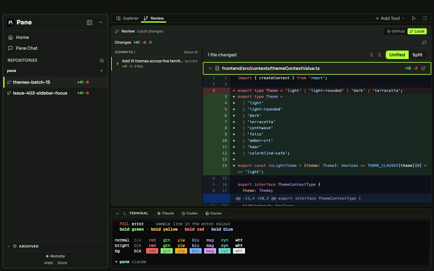The width and height of the screenshot is (434, 271).
Task: Go to Home in the sidebar
Action: (x=55, y=37)
